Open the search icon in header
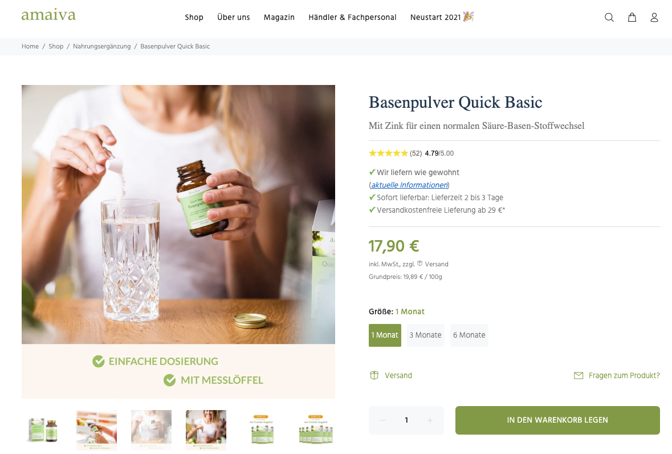The height and width of the screenshot is (454, 672). pos(609,17)
